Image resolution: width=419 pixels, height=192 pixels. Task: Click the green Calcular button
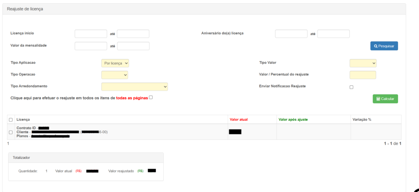[x=385, y=99]
